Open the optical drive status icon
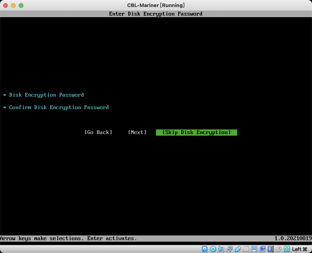312x253 pixels. click(x=213, y=249)
